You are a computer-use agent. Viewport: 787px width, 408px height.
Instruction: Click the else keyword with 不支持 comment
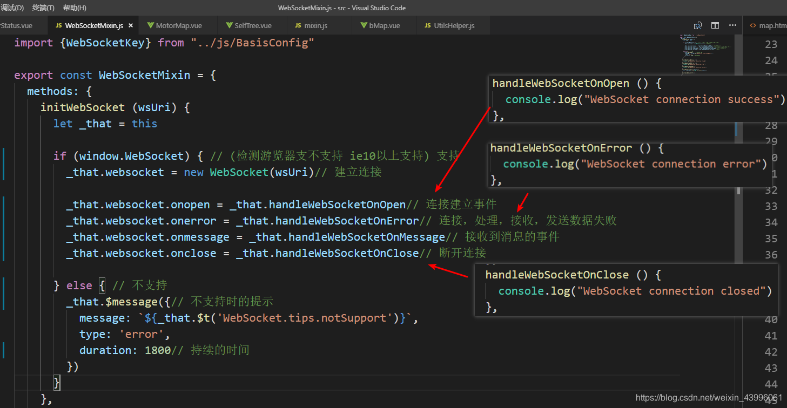[x=110, y=285]
